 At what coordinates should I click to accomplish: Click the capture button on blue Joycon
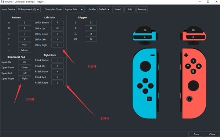pyautogui.click(x=149, y=99)
